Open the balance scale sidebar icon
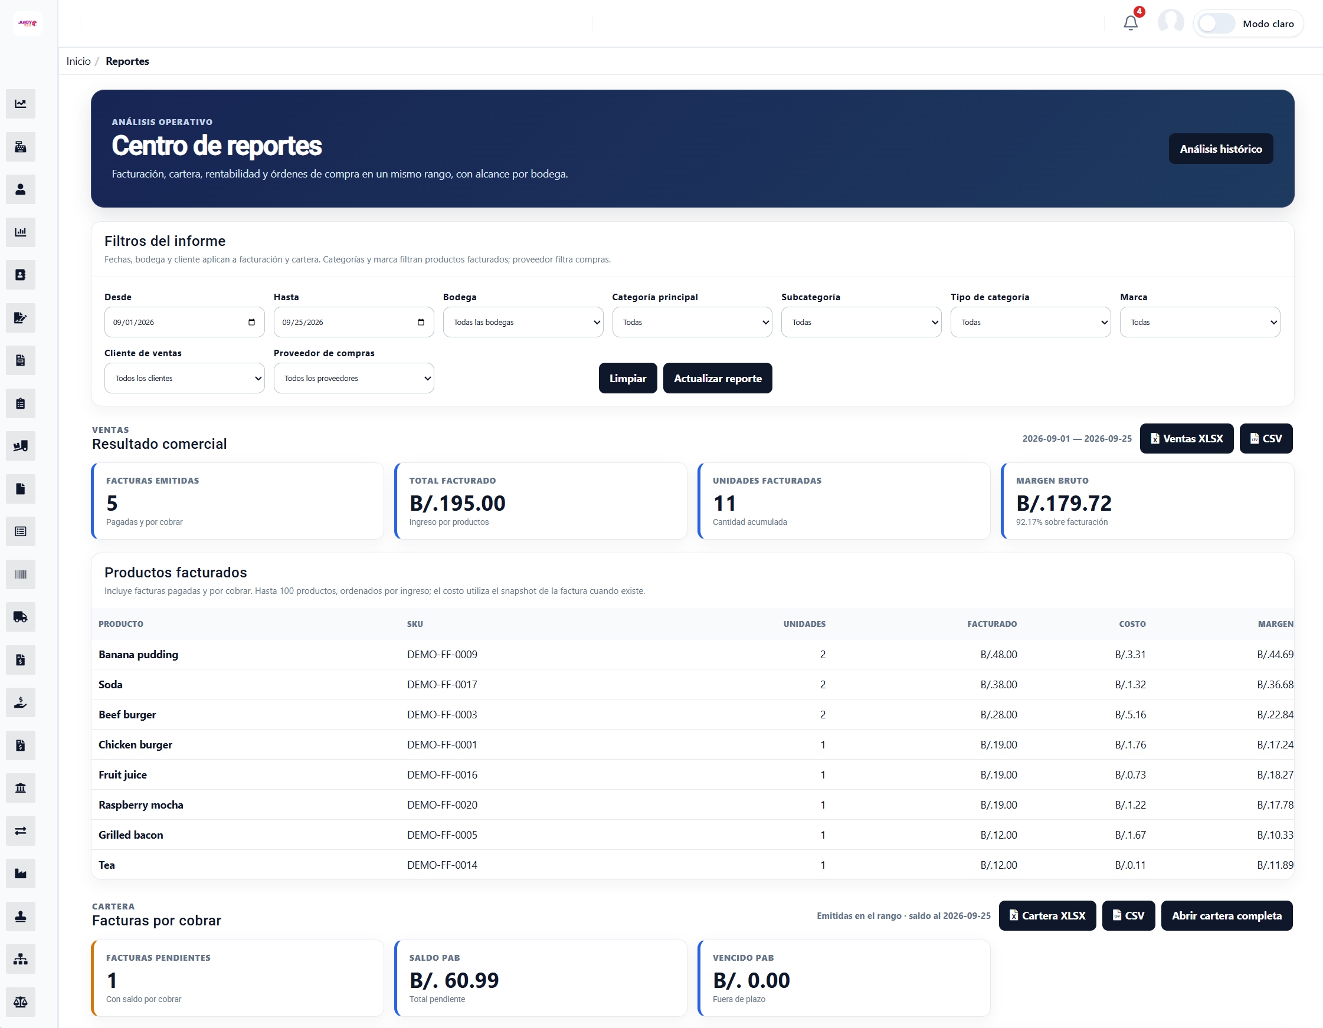The width and height of the screenshot is (1323, 1028). [x=21, y=1002]
